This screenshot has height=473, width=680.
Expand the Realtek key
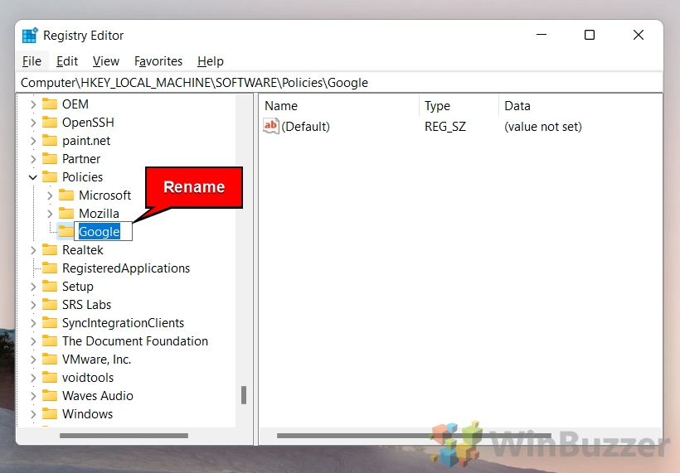[x=33, y=250]
